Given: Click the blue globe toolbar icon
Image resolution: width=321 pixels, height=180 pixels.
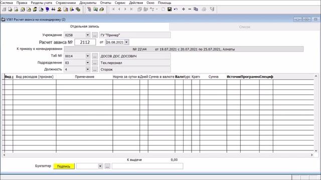Looking at the screenshot, I should tap(47, 9).
